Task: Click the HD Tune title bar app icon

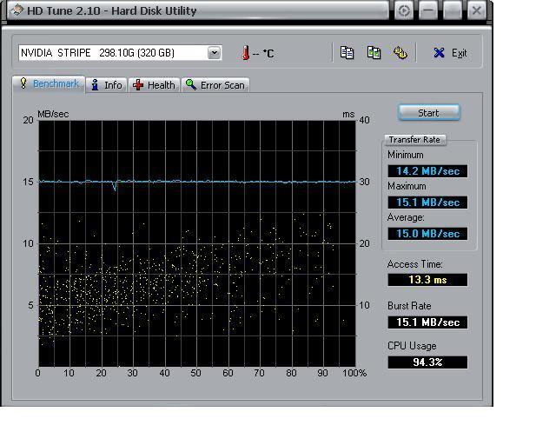Action: (17, 10)
